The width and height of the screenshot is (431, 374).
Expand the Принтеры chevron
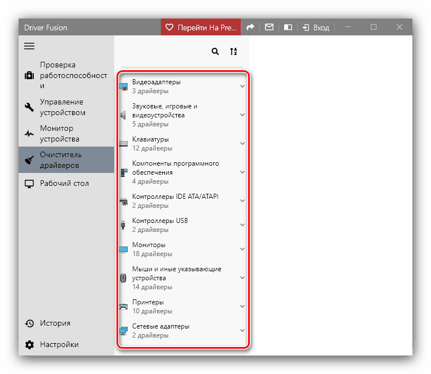243,306
